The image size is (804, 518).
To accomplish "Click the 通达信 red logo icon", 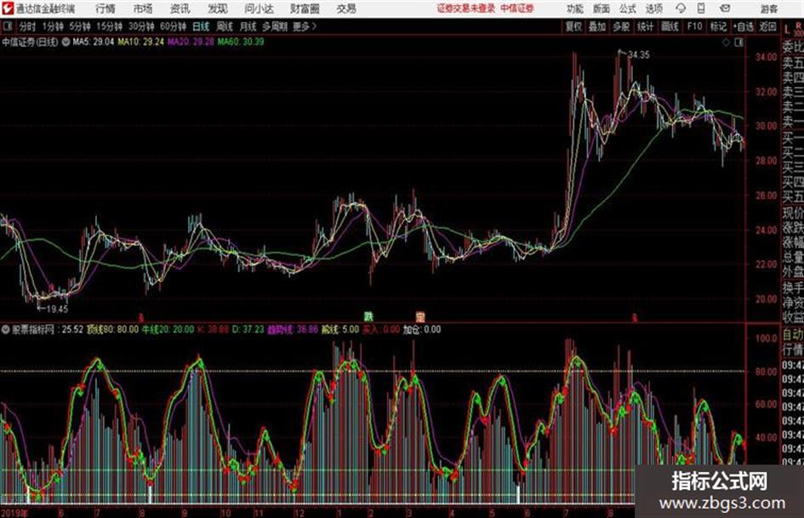I will (7, 9).
